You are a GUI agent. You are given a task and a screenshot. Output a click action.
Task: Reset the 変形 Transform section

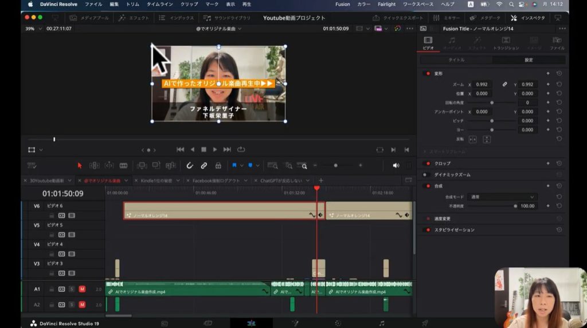559,73
